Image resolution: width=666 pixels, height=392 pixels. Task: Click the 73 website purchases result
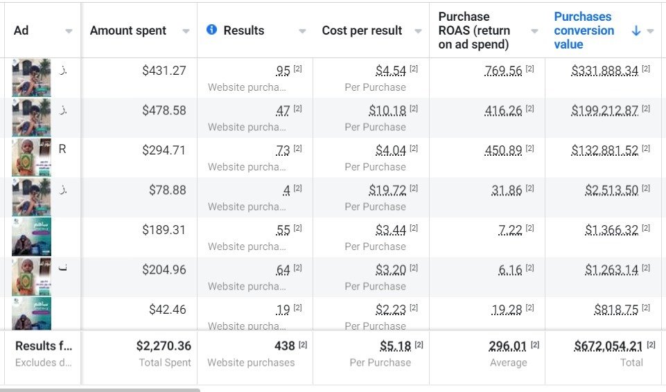282,150
